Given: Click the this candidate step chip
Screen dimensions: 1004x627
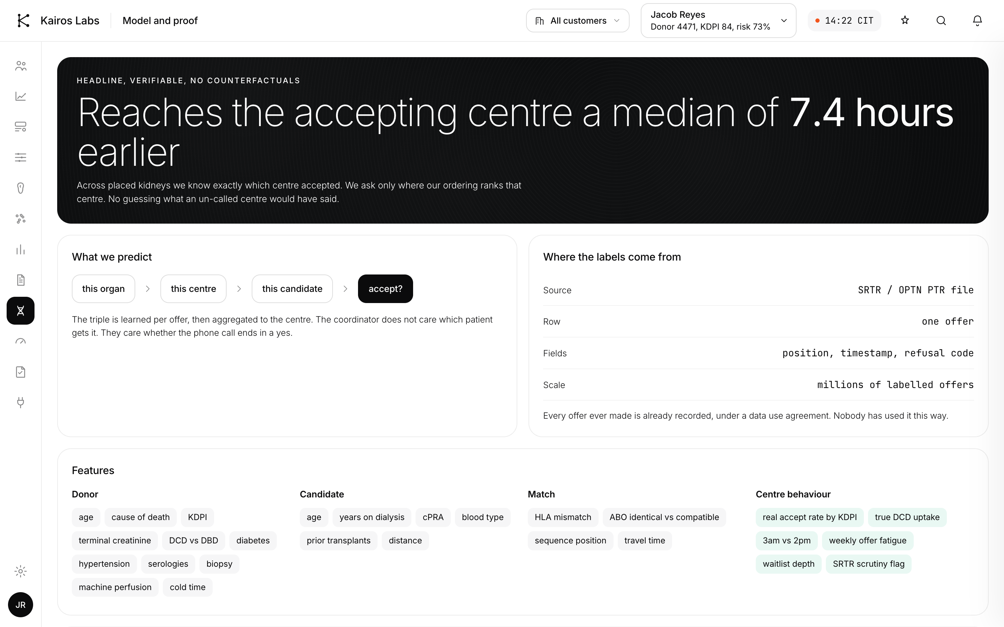Looking at the screenshot, I should pos(292,289).
